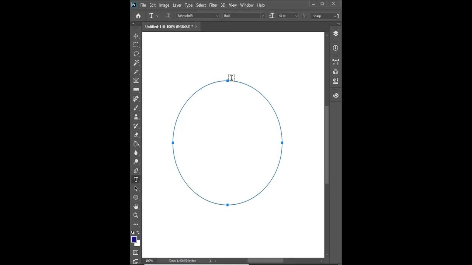Select the Magic Wand tool
The height and width of the screenshot is (265, 472).
point(136,63)
